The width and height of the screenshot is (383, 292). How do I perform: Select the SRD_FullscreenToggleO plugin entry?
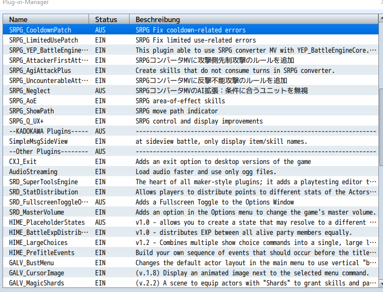(x=191, y=202)
